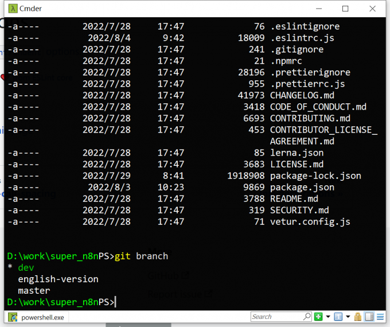Expand the active consoles dropdown arrow
The width and height of the screenshot is (390, 327).
coord(348,317)
